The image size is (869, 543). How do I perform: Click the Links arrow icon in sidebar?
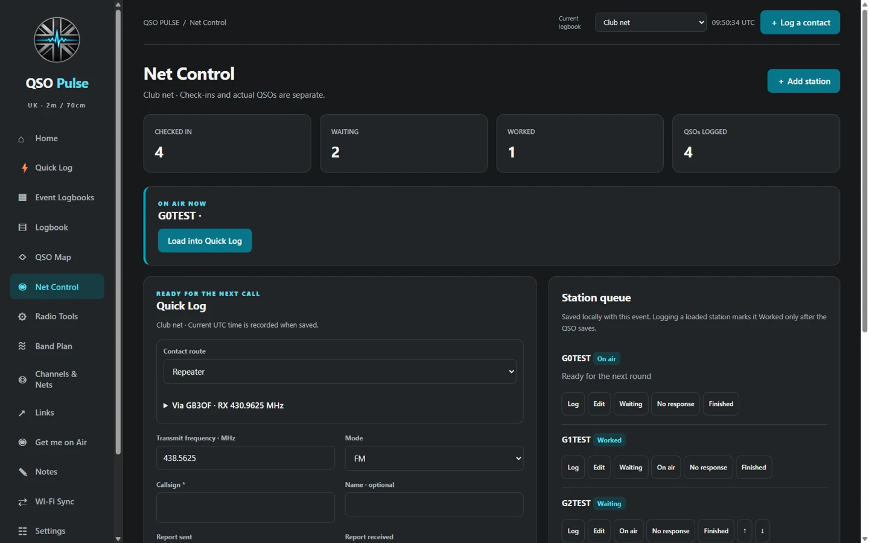pos(22,413)
